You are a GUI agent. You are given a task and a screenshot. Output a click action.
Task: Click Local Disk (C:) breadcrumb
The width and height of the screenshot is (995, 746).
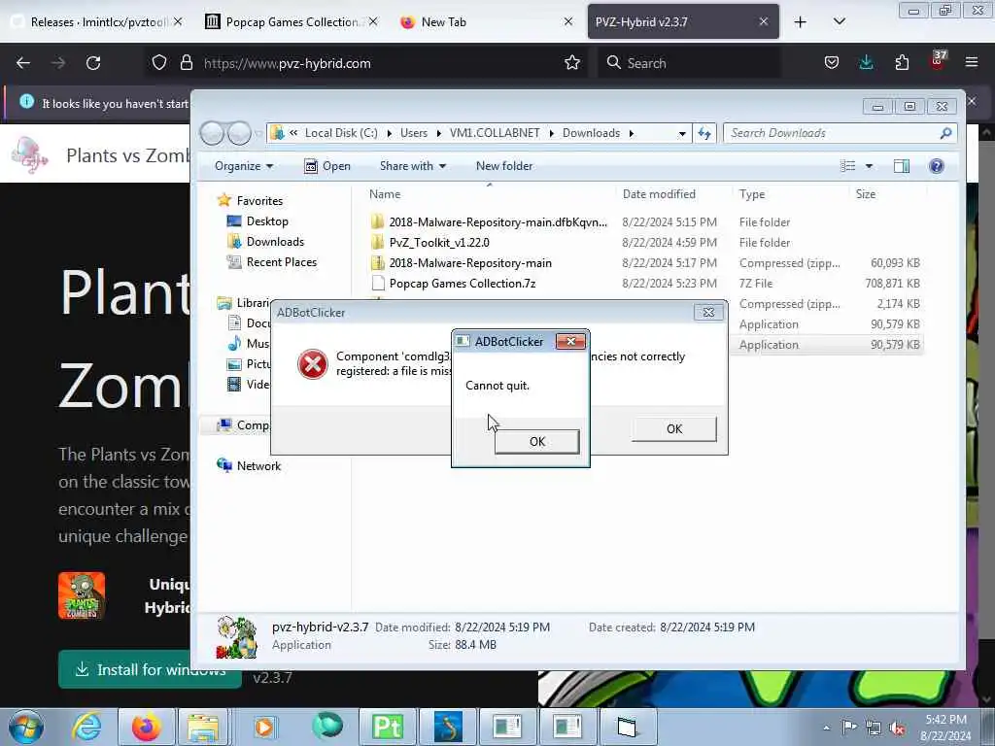341,133
